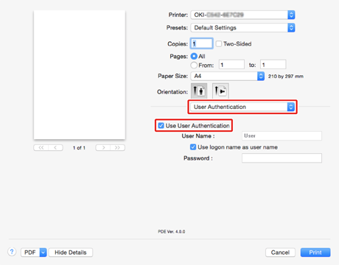Select landscape orientation icon
The image size is (339, 265).
220,91
